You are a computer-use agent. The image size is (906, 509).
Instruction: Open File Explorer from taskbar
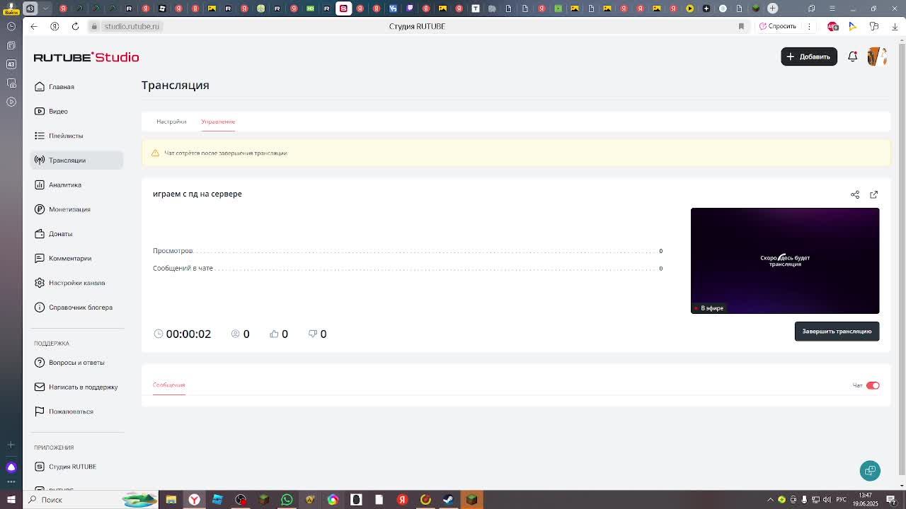171,500
